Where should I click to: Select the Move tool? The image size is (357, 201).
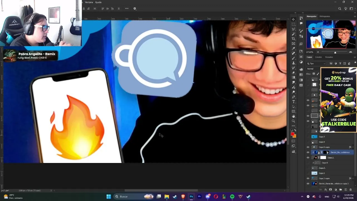pos(293,19)
